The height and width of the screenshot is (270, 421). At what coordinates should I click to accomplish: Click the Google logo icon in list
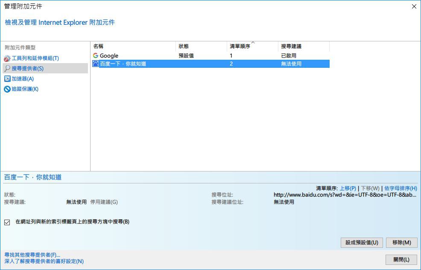pyautogui.click(x=96, y=55)
